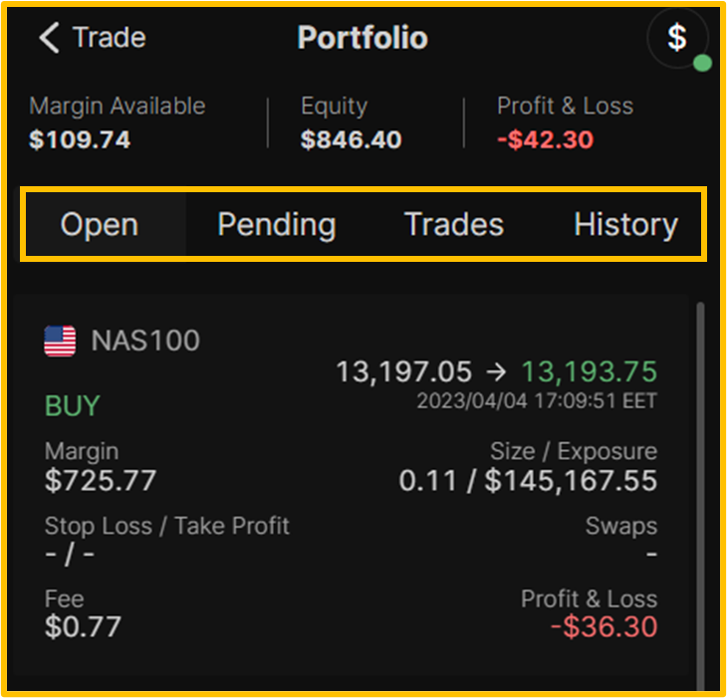Click the Stop Loss / Take Profit field
Viewport: 727px width, 698px height.
(167, 540)
